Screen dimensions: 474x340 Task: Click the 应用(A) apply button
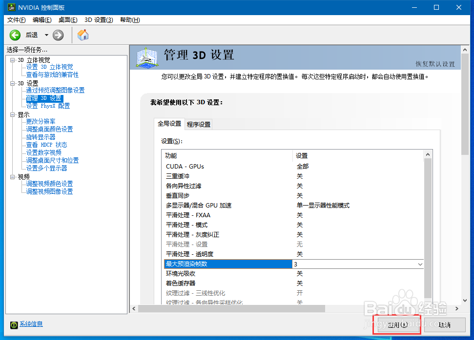[397, 325]
